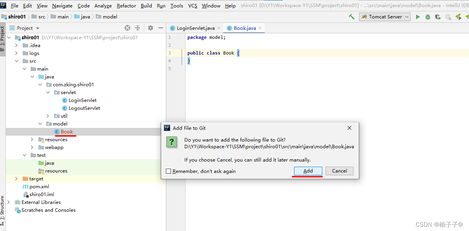
Task: Open the VCS menu
Action: tap(193, 5)
